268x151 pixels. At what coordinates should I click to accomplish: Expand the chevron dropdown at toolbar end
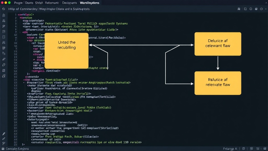(266, 9)
